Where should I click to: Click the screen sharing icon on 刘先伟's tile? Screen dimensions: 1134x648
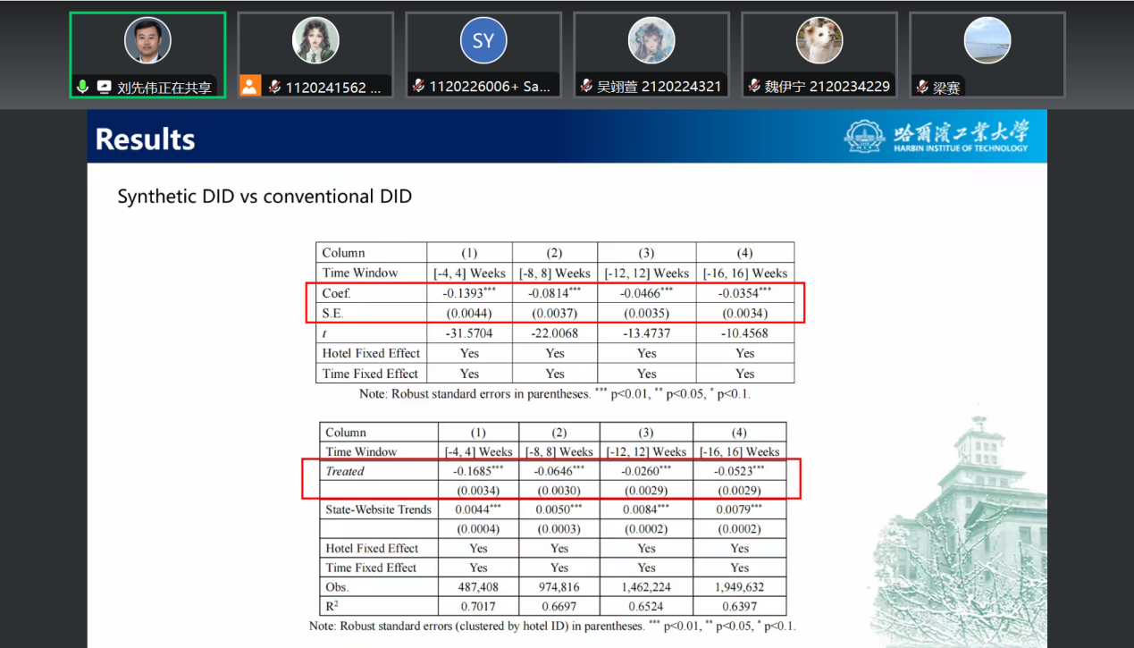(104, 87)
